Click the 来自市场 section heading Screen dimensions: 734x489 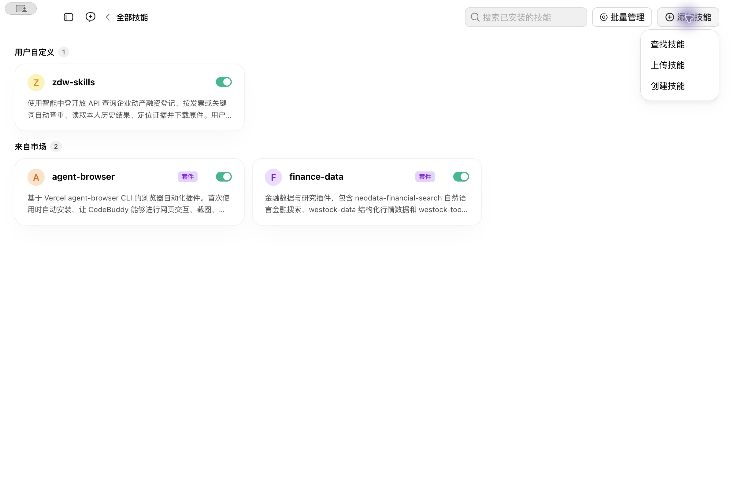tap(31, 147)
